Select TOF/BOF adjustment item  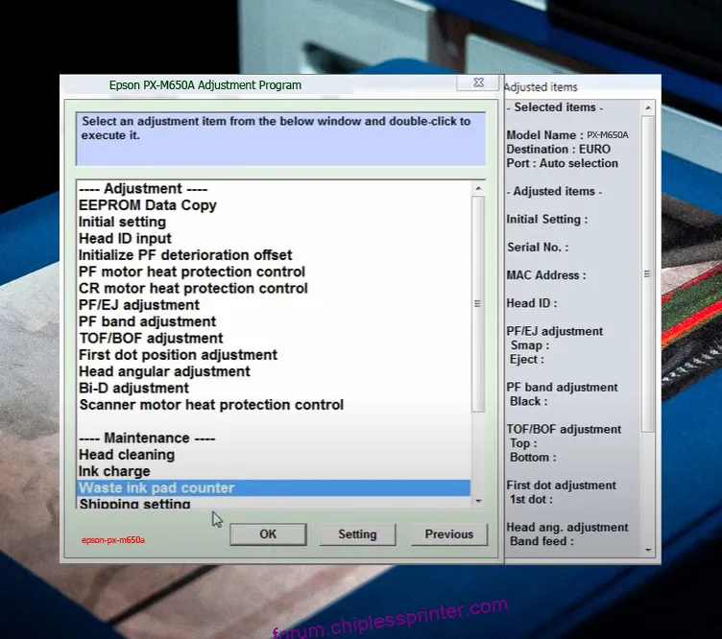(x=151, y=338)
